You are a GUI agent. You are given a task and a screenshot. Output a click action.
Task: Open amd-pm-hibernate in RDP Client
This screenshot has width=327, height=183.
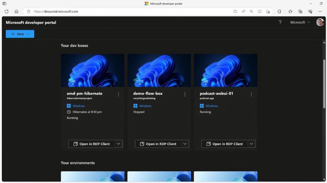click(x=91, y=144)
